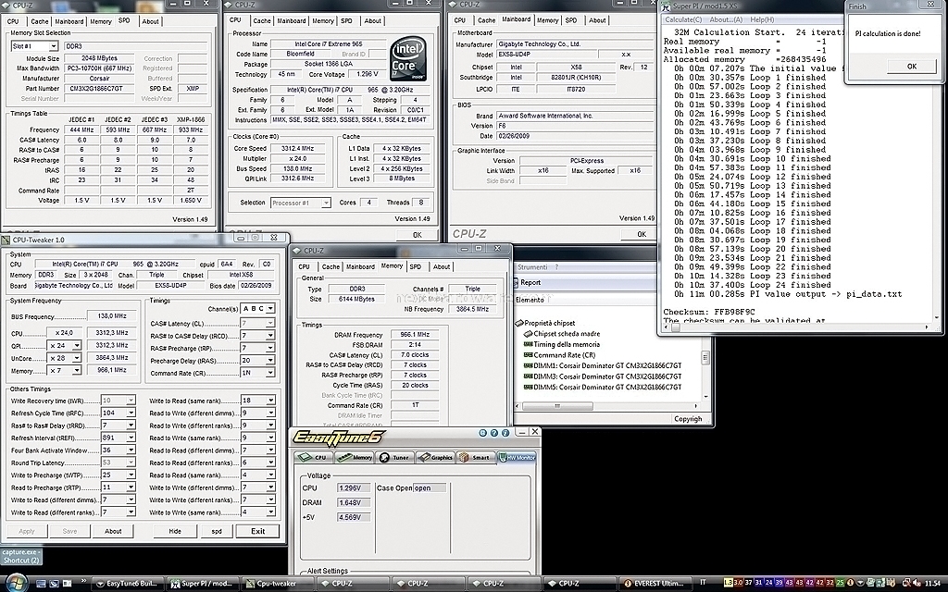Click the Case Open status field in EasyTune6
This screenshot has width=948, height=592.
point(430,488)
